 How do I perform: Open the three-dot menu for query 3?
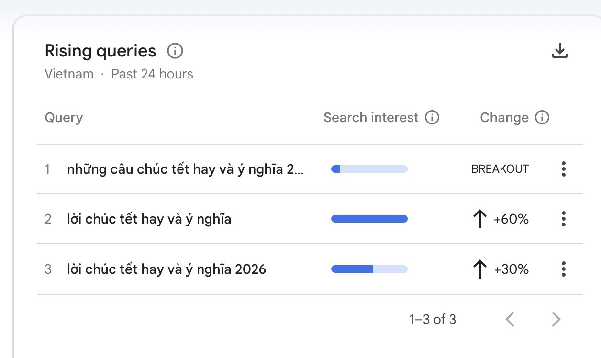pos(564,269)
